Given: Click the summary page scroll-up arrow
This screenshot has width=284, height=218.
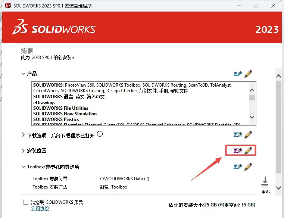Looking at the screenshot, I should (x=278, y=76).
